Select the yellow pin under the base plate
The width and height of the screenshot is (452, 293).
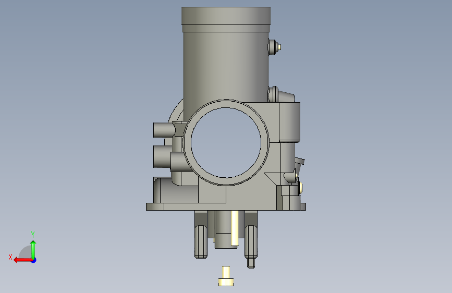[x=235, y=228]
